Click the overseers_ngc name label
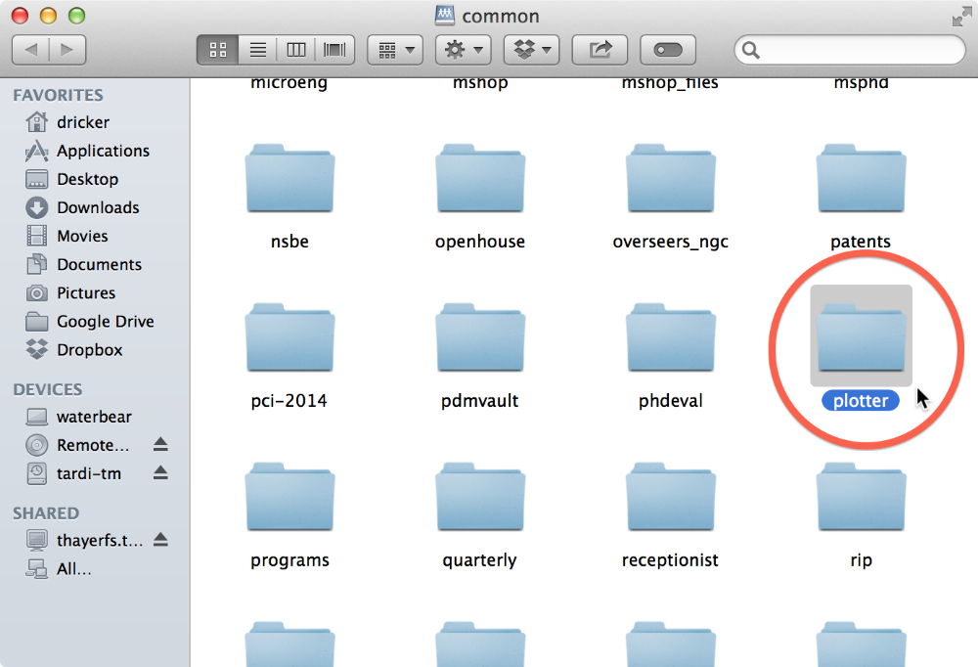Viewport: 978px width, 667px height. tap(671, 243)
